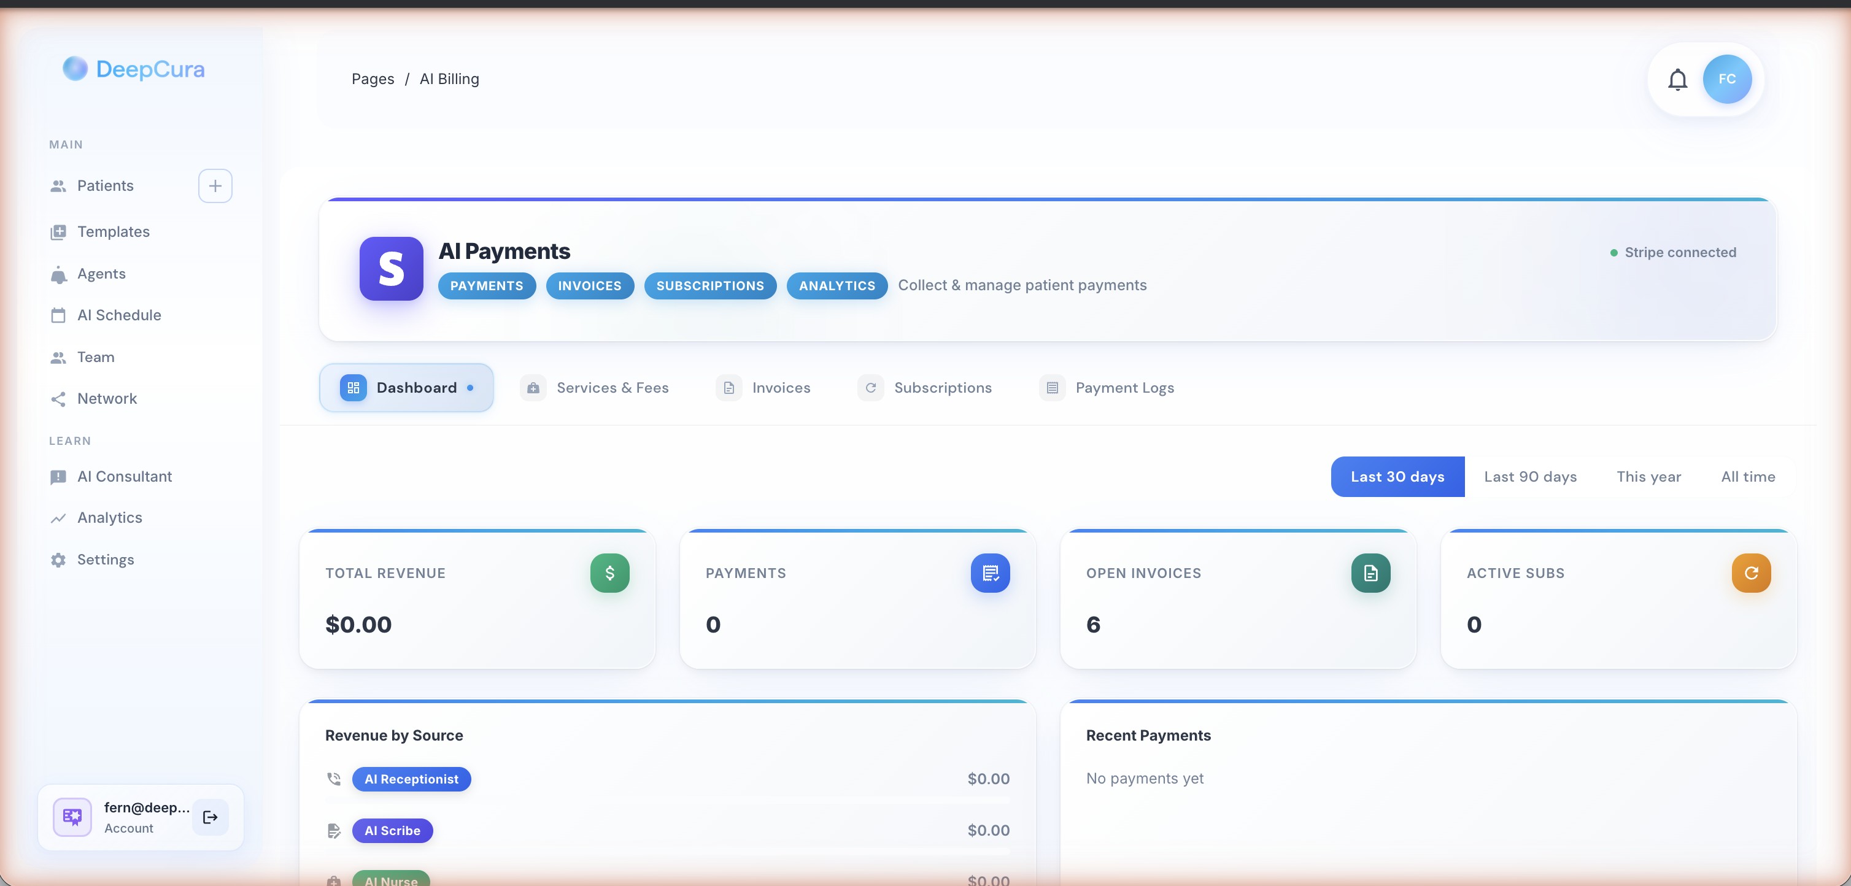This screenshot has width=1851, height=886.
Task: Click the Services & Fees briefcase icon
Action: point(533,388)
